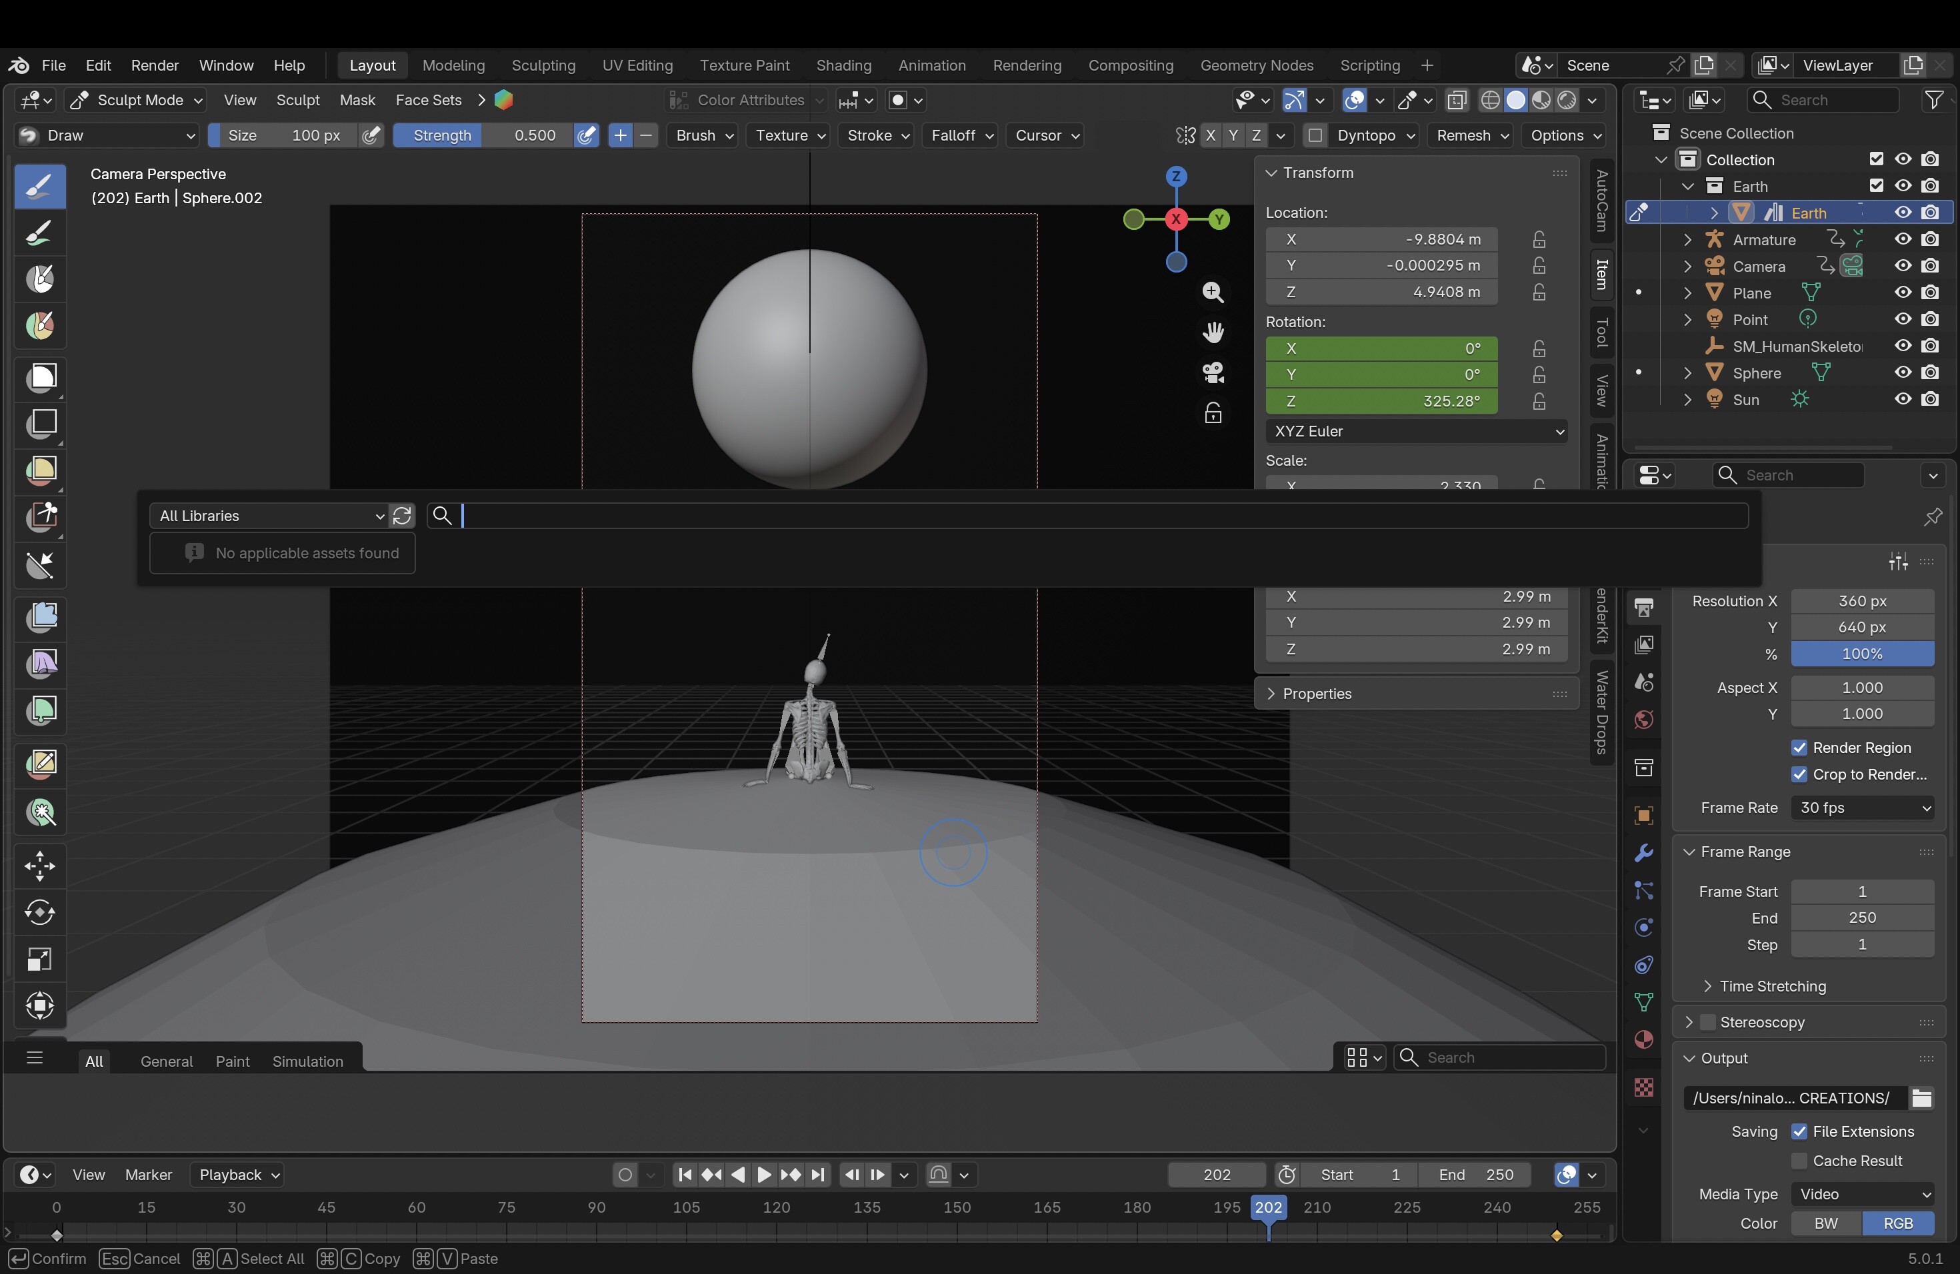This screenshot has height=1274, width=1960.
Task: Click the asset search input field
Action: tap(1087, 516)
